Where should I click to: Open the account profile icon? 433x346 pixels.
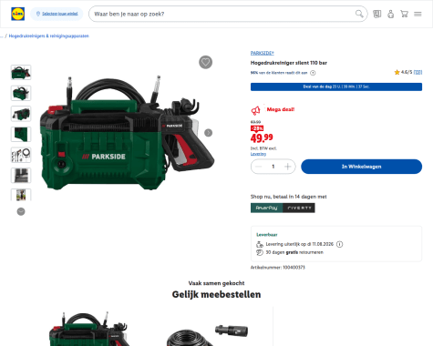pos(391,14)
